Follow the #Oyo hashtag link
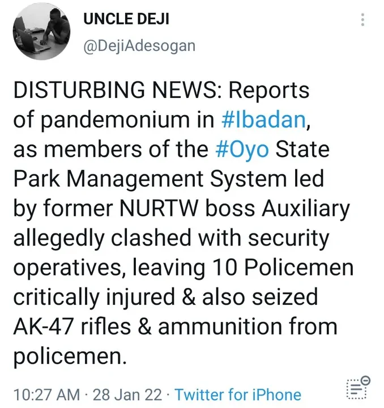Screen dimensions: 384x408 [244, 149]
